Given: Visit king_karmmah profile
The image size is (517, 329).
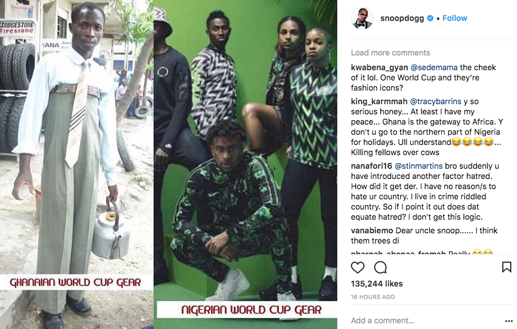Looking at the screenshot, I should tap(379, 101).
